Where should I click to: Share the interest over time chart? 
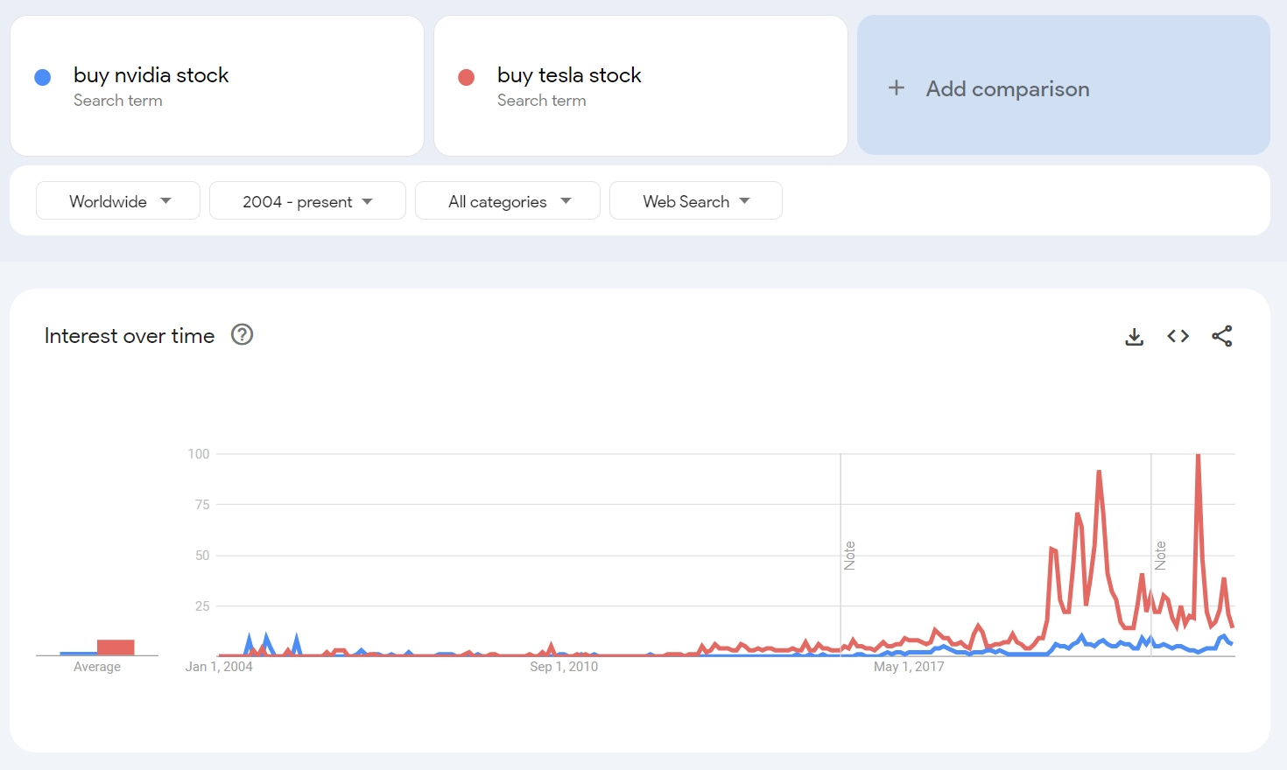click(x=1221, y=336)
